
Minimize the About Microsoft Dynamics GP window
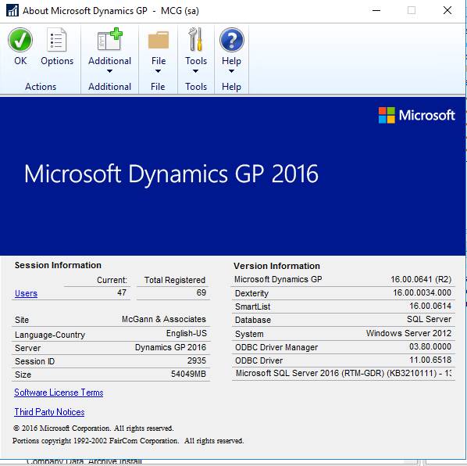pyautogui.click(x=376, y=10)
